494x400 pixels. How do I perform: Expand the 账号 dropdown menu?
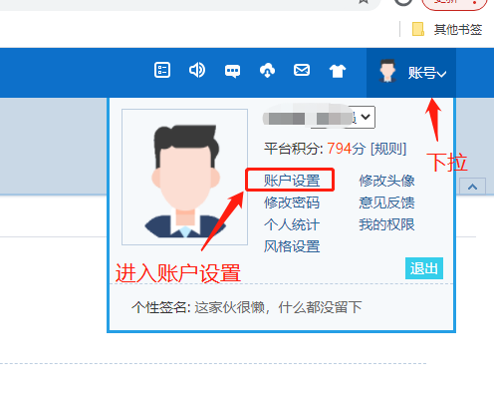tap(427, 73)
